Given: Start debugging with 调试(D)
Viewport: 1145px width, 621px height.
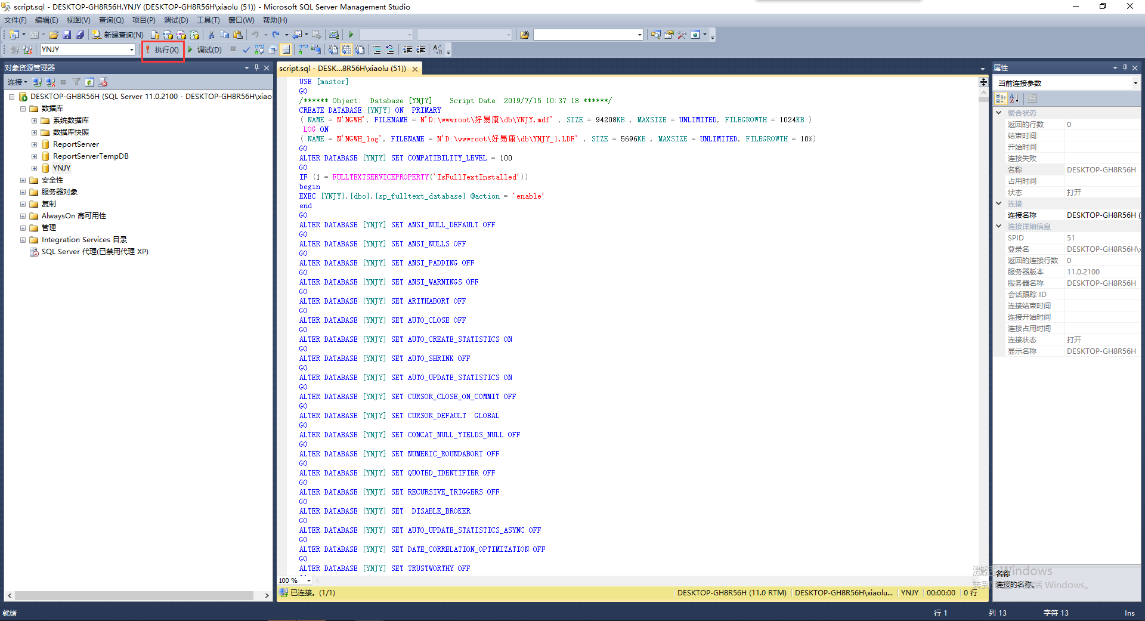Looking at the screenshot, I should pos(207,50).
